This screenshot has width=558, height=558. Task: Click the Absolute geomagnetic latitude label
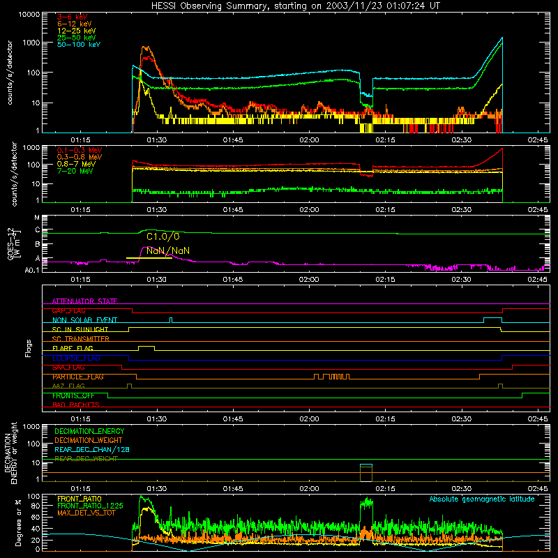click(482, 499)
